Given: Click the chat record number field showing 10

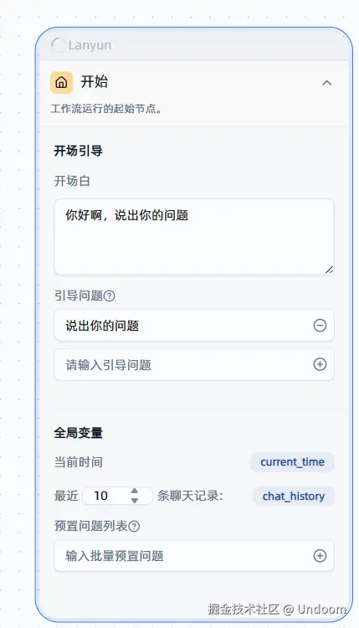Looking at the screenshot, I should (x=117, y=496).
